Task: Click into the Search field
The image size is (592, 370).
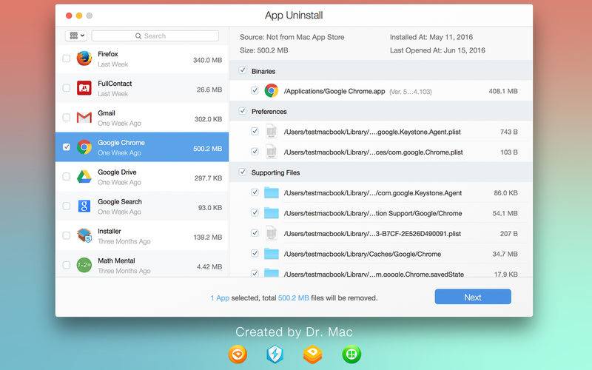Action: (x=155, y=36)
